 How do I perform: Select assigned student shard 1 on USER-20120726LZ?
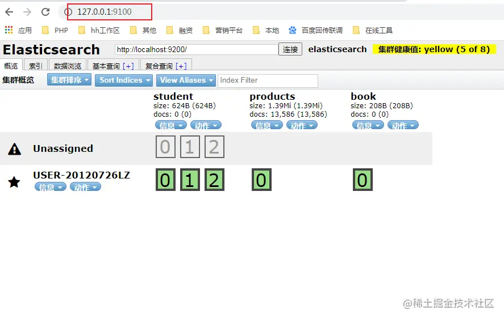(x=190, y=180)
